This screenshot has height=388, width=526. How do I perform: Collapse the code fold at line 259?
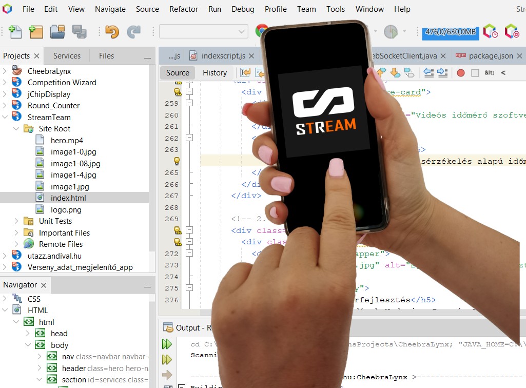click(x=189, y=103)
